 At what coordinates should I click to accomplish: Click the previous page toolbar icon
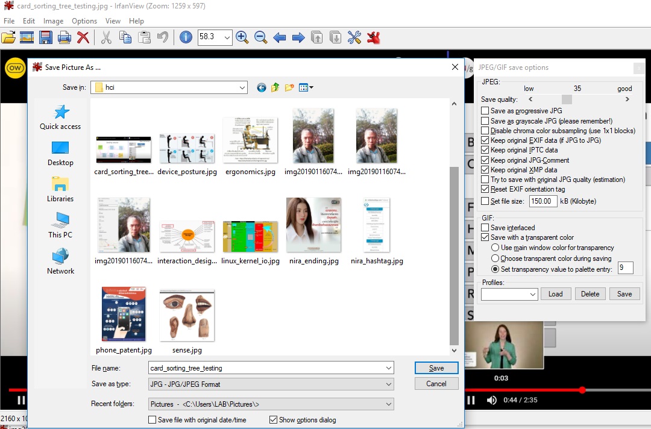pyautogui.click(x=317, y=37)
